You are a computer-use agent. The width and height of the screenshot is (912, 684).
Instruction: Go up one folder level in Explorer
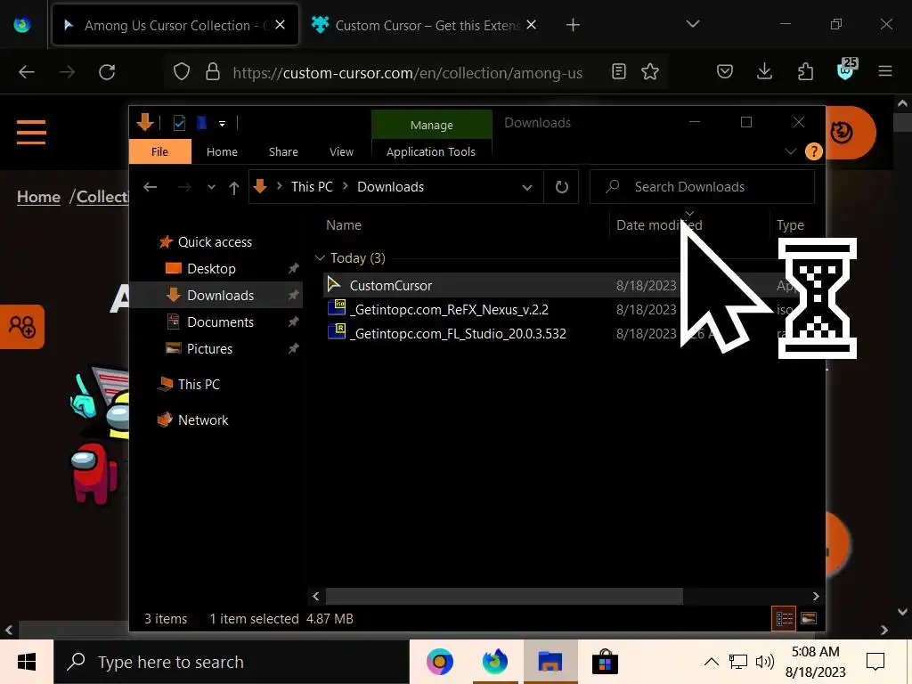(x=234, y=187)
